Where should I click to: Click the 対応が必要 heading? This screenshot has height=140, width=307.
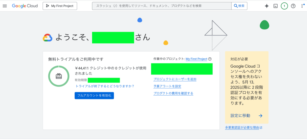239,59
